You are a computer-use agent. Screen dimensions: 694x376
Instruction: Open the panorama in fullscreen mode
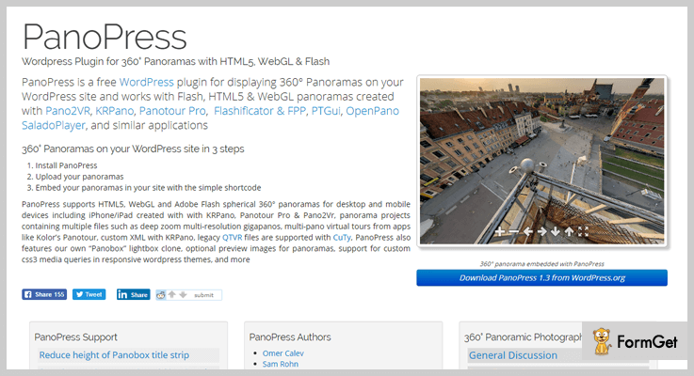tap(583, 231)
